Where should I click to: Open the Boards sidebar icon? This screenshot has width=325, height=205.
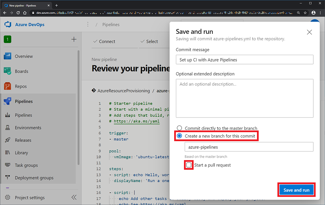(x=7, y=71)
